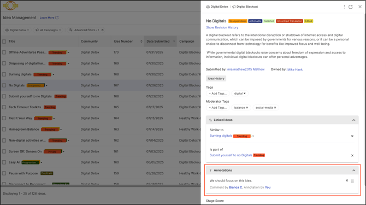The height and width of the screenshot is (205, 366).
Task: Click the Idea History button
Action: [216, 79]
